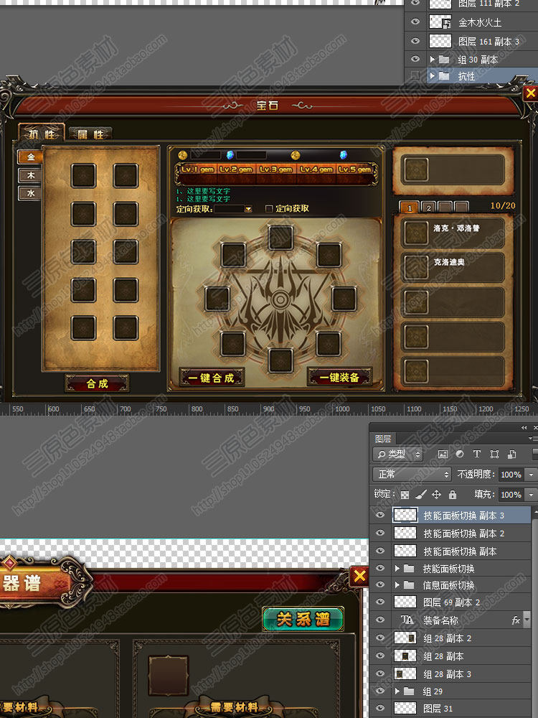Select the Lv.3 gem tab

(x=276, y=169)
